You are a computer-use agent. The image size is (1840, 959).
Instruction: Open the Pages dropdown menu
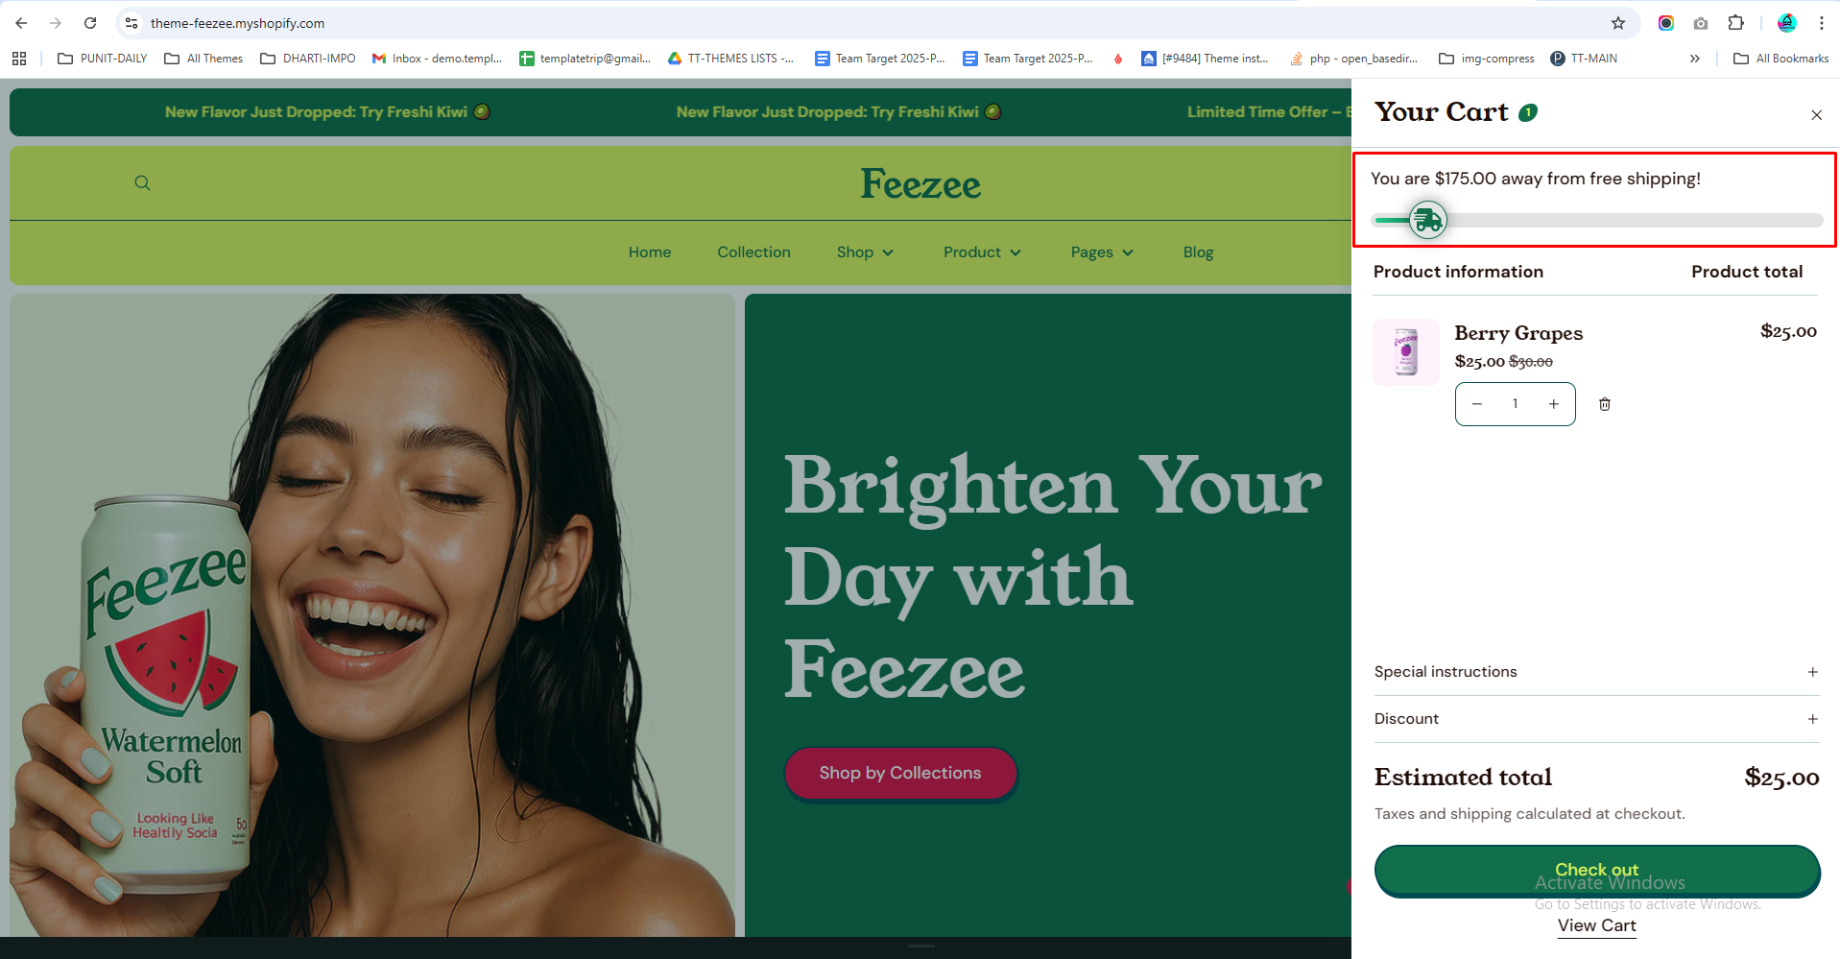[x=1101, y=252]
